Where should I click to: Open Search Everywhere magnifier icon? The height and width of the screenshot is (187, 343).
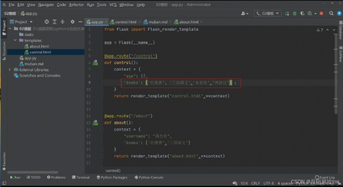tap(331, 14)
